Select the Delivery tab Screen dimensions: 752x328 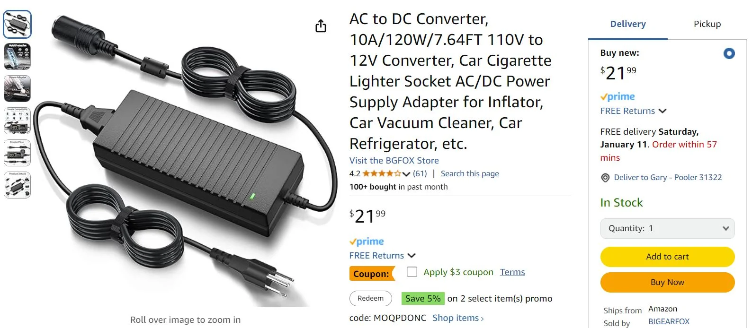point(627,24)
